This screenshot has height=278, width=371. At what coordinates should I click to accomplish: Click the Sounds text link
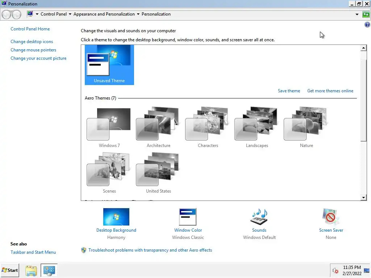[259, 230]
